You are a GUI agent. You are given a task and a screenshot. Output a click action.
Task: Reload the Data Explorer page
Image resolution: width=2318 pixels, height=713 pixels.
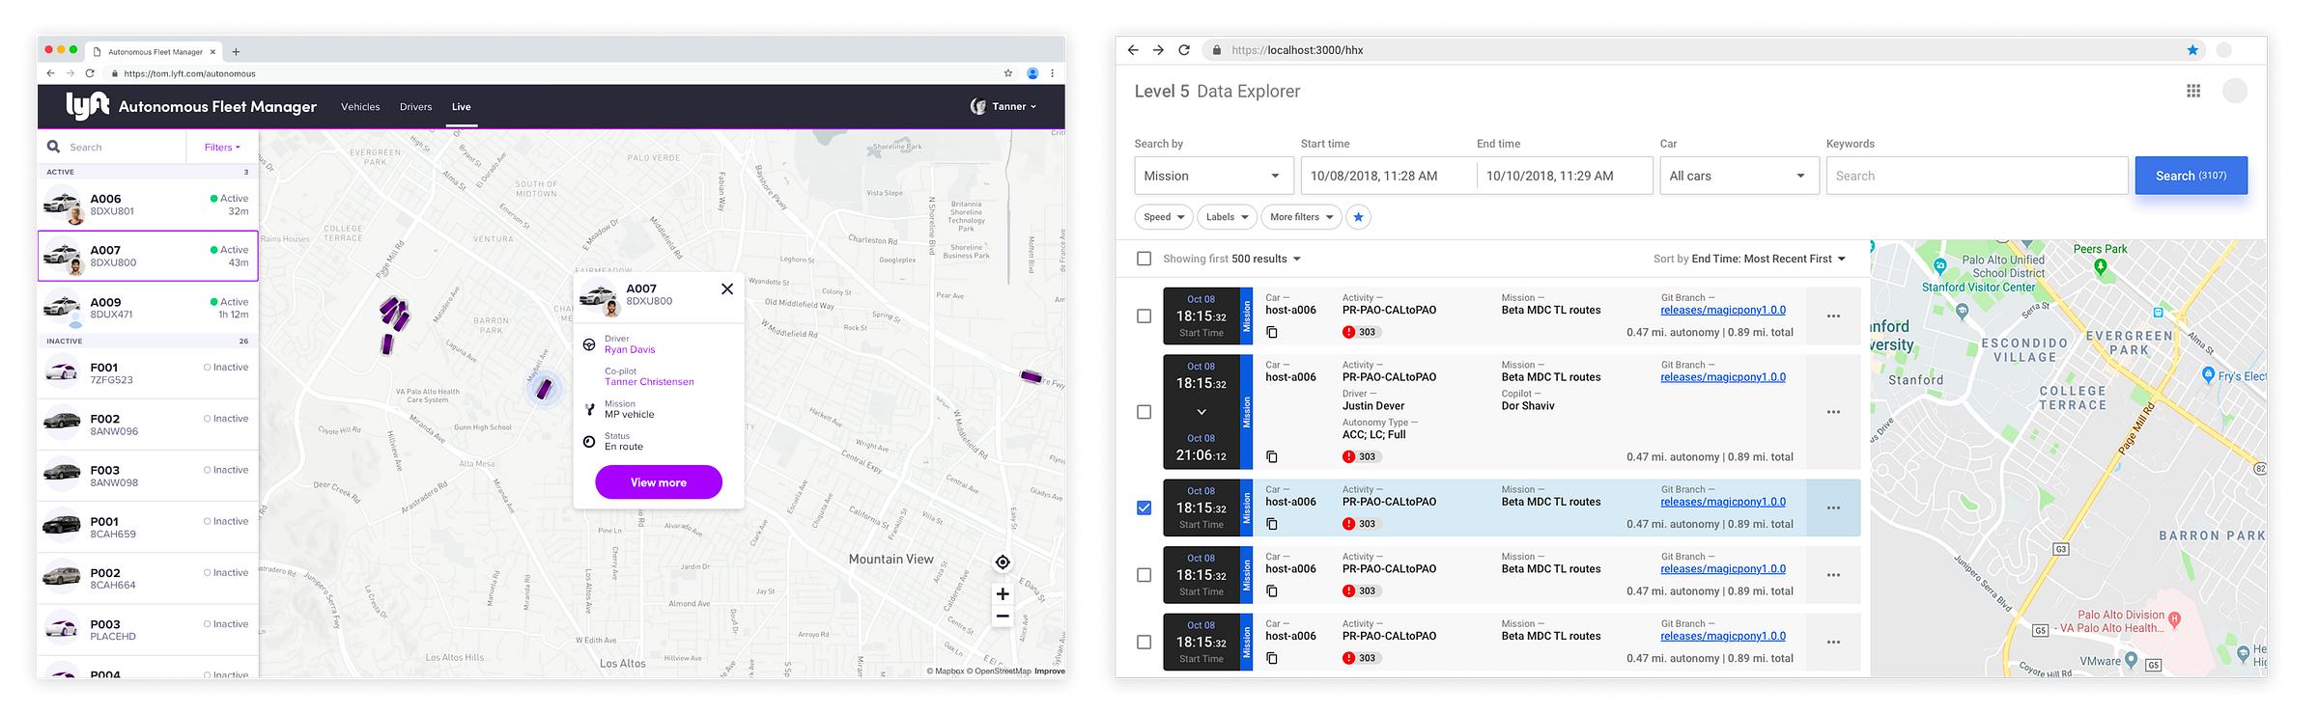1183,50
